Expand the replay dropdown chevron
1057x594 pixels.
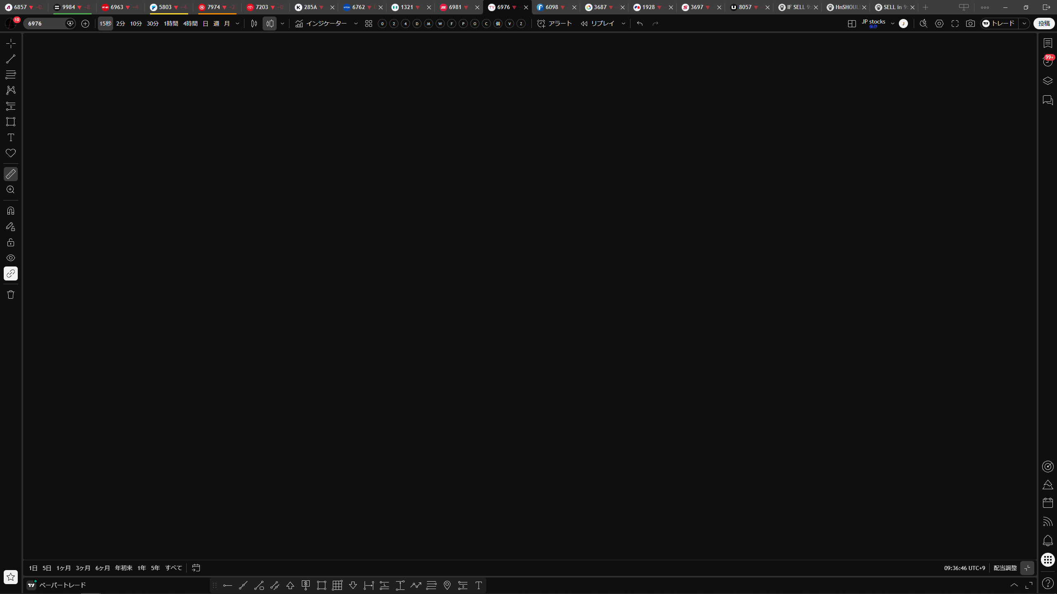(x=623, y=24)
